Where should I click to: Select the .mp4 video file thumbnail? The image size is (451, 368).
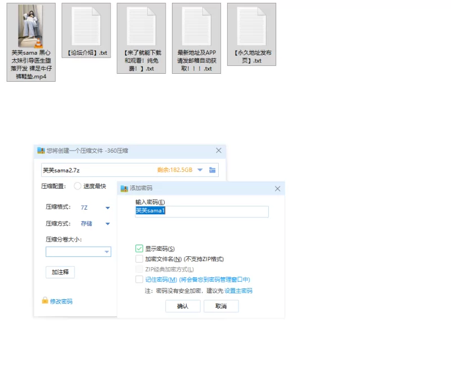[x=30, y=26]
